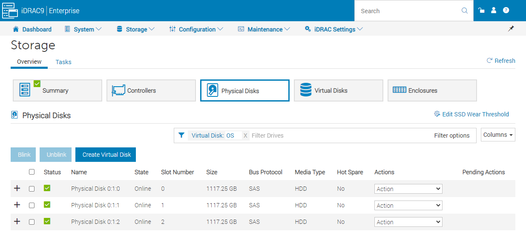Open the Enclosures tile
This screenshot has height=240, width=526.
coord(432,90)
